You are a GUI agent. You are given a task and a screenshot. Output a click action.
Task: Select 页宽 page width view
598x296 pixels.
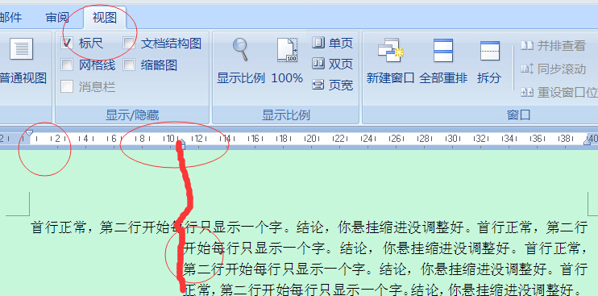tap(333, 85)
